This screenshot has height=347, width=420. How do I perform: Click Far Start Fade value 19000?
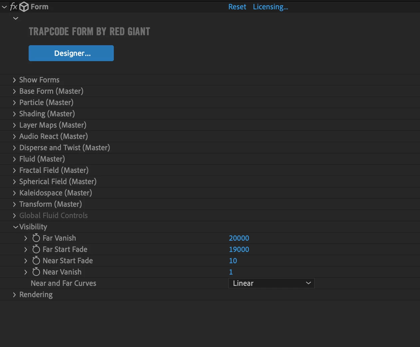(239, 250)
